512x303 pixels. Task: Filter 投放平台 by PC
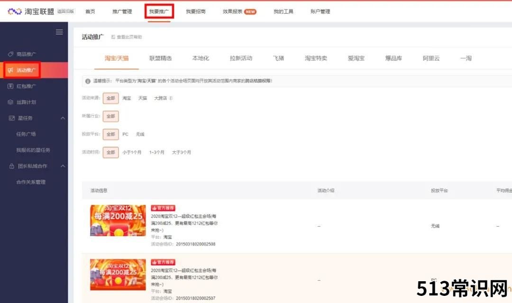coord(125,134)
